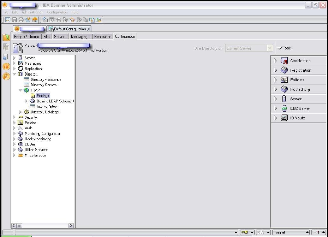Open the Help menu

coord(75,12)
